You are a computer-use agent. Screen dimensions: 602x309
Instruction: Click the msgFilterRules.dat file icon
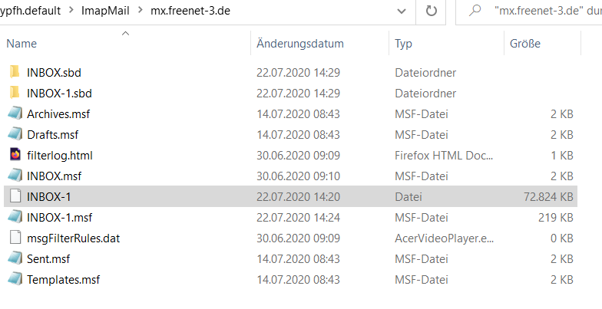coord(15,238)
